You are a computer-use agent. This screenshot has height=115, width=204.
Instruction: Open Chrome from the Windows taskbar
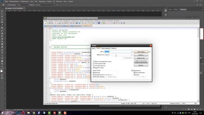tap(34, 113)
